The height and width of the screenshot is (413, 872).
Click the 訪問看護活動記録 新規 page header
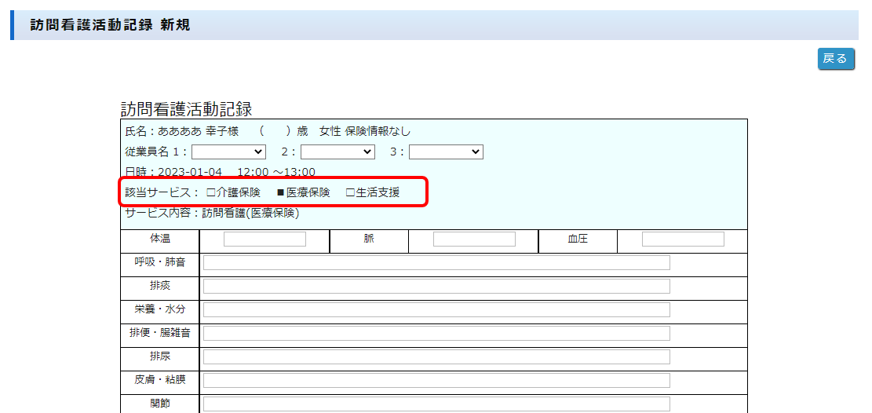110,25
